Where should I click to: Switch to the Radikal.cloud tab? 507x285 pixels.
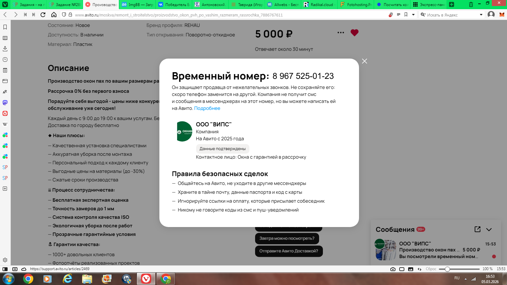pos(319,4)
